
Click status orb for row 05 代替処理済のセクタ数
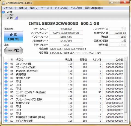[x=6, y=71]
